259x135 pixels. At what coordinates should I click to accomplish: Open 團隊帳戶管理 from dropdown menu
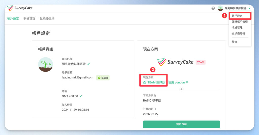[240, 22]
